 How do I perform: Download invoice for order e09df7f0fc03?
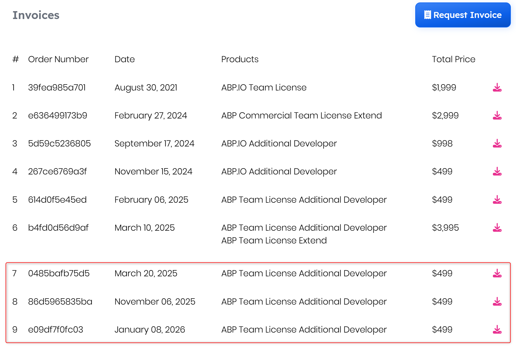(497, 330)
